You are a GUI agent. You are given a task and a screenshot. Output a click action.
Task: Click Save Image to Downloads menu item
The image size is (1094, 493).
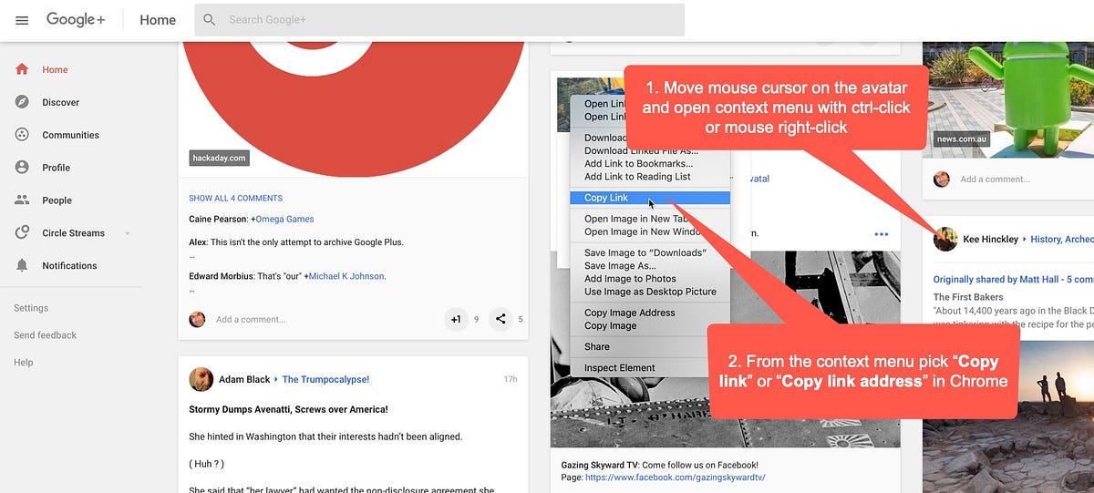click(650, 253)
